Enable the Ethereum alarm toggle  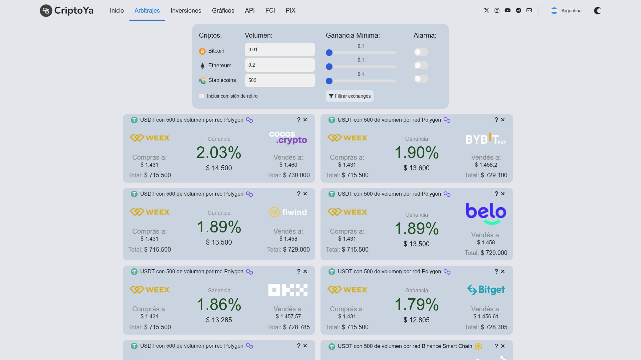pyautogui.click(x=420, y=65)
